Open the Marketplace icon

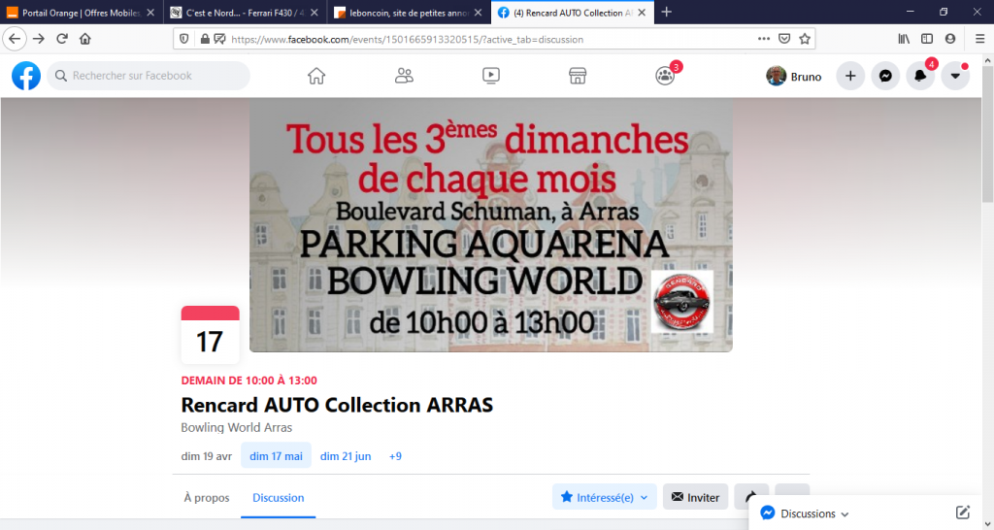[578, 76]
